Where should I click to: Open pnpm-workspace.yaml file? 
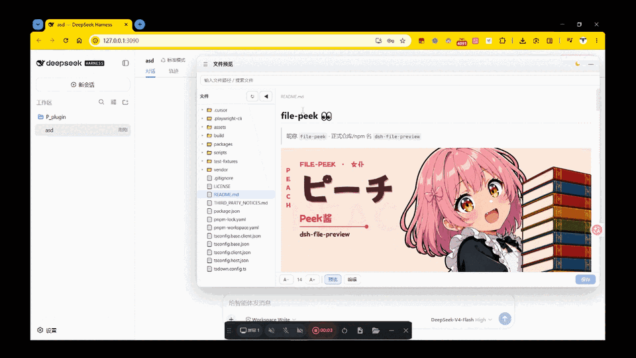235,227
